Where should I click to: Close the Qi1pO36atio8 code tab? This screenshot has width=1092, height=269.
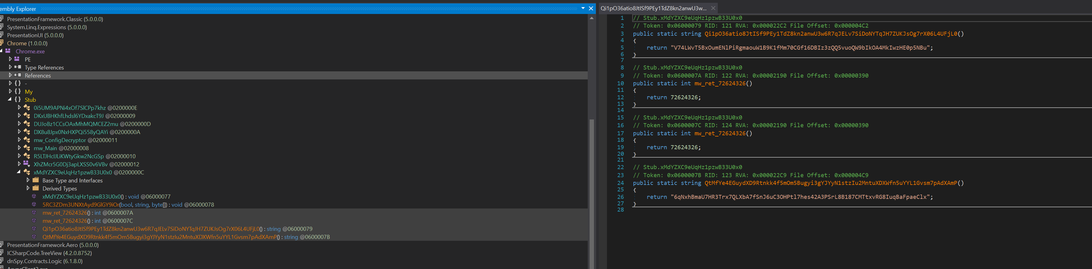[x=713, y=8]
